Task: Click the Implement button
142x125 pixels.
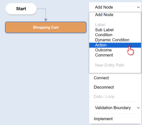Action: [x=103, y=119]
